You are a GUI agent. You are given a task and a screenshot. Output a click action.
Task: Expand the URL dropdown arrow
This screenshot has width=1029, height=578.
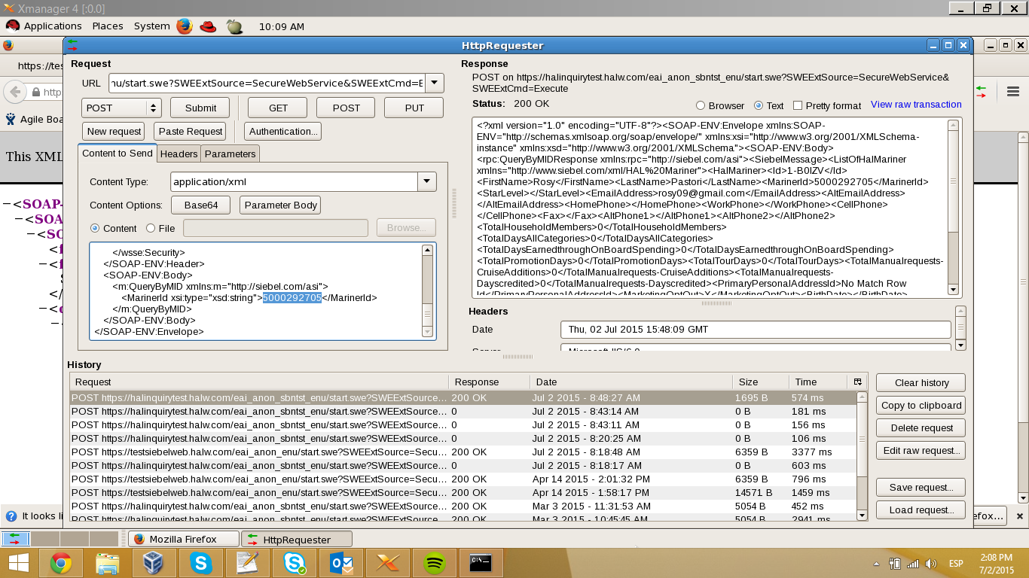pos(435,83)
